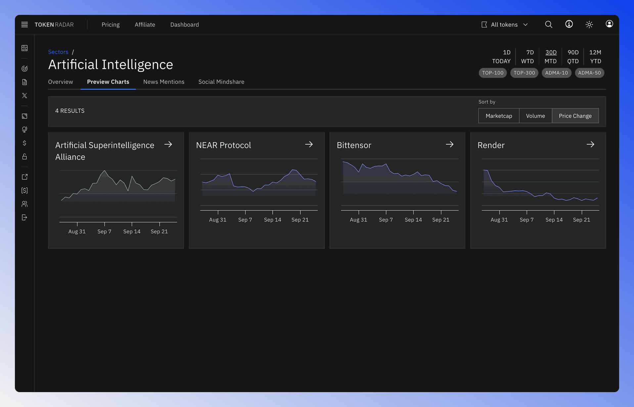Open the Social Mindshare tab

[x=221, y=82]
